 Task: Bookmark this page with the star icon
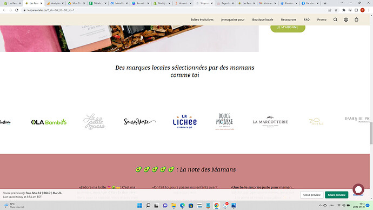336,10
